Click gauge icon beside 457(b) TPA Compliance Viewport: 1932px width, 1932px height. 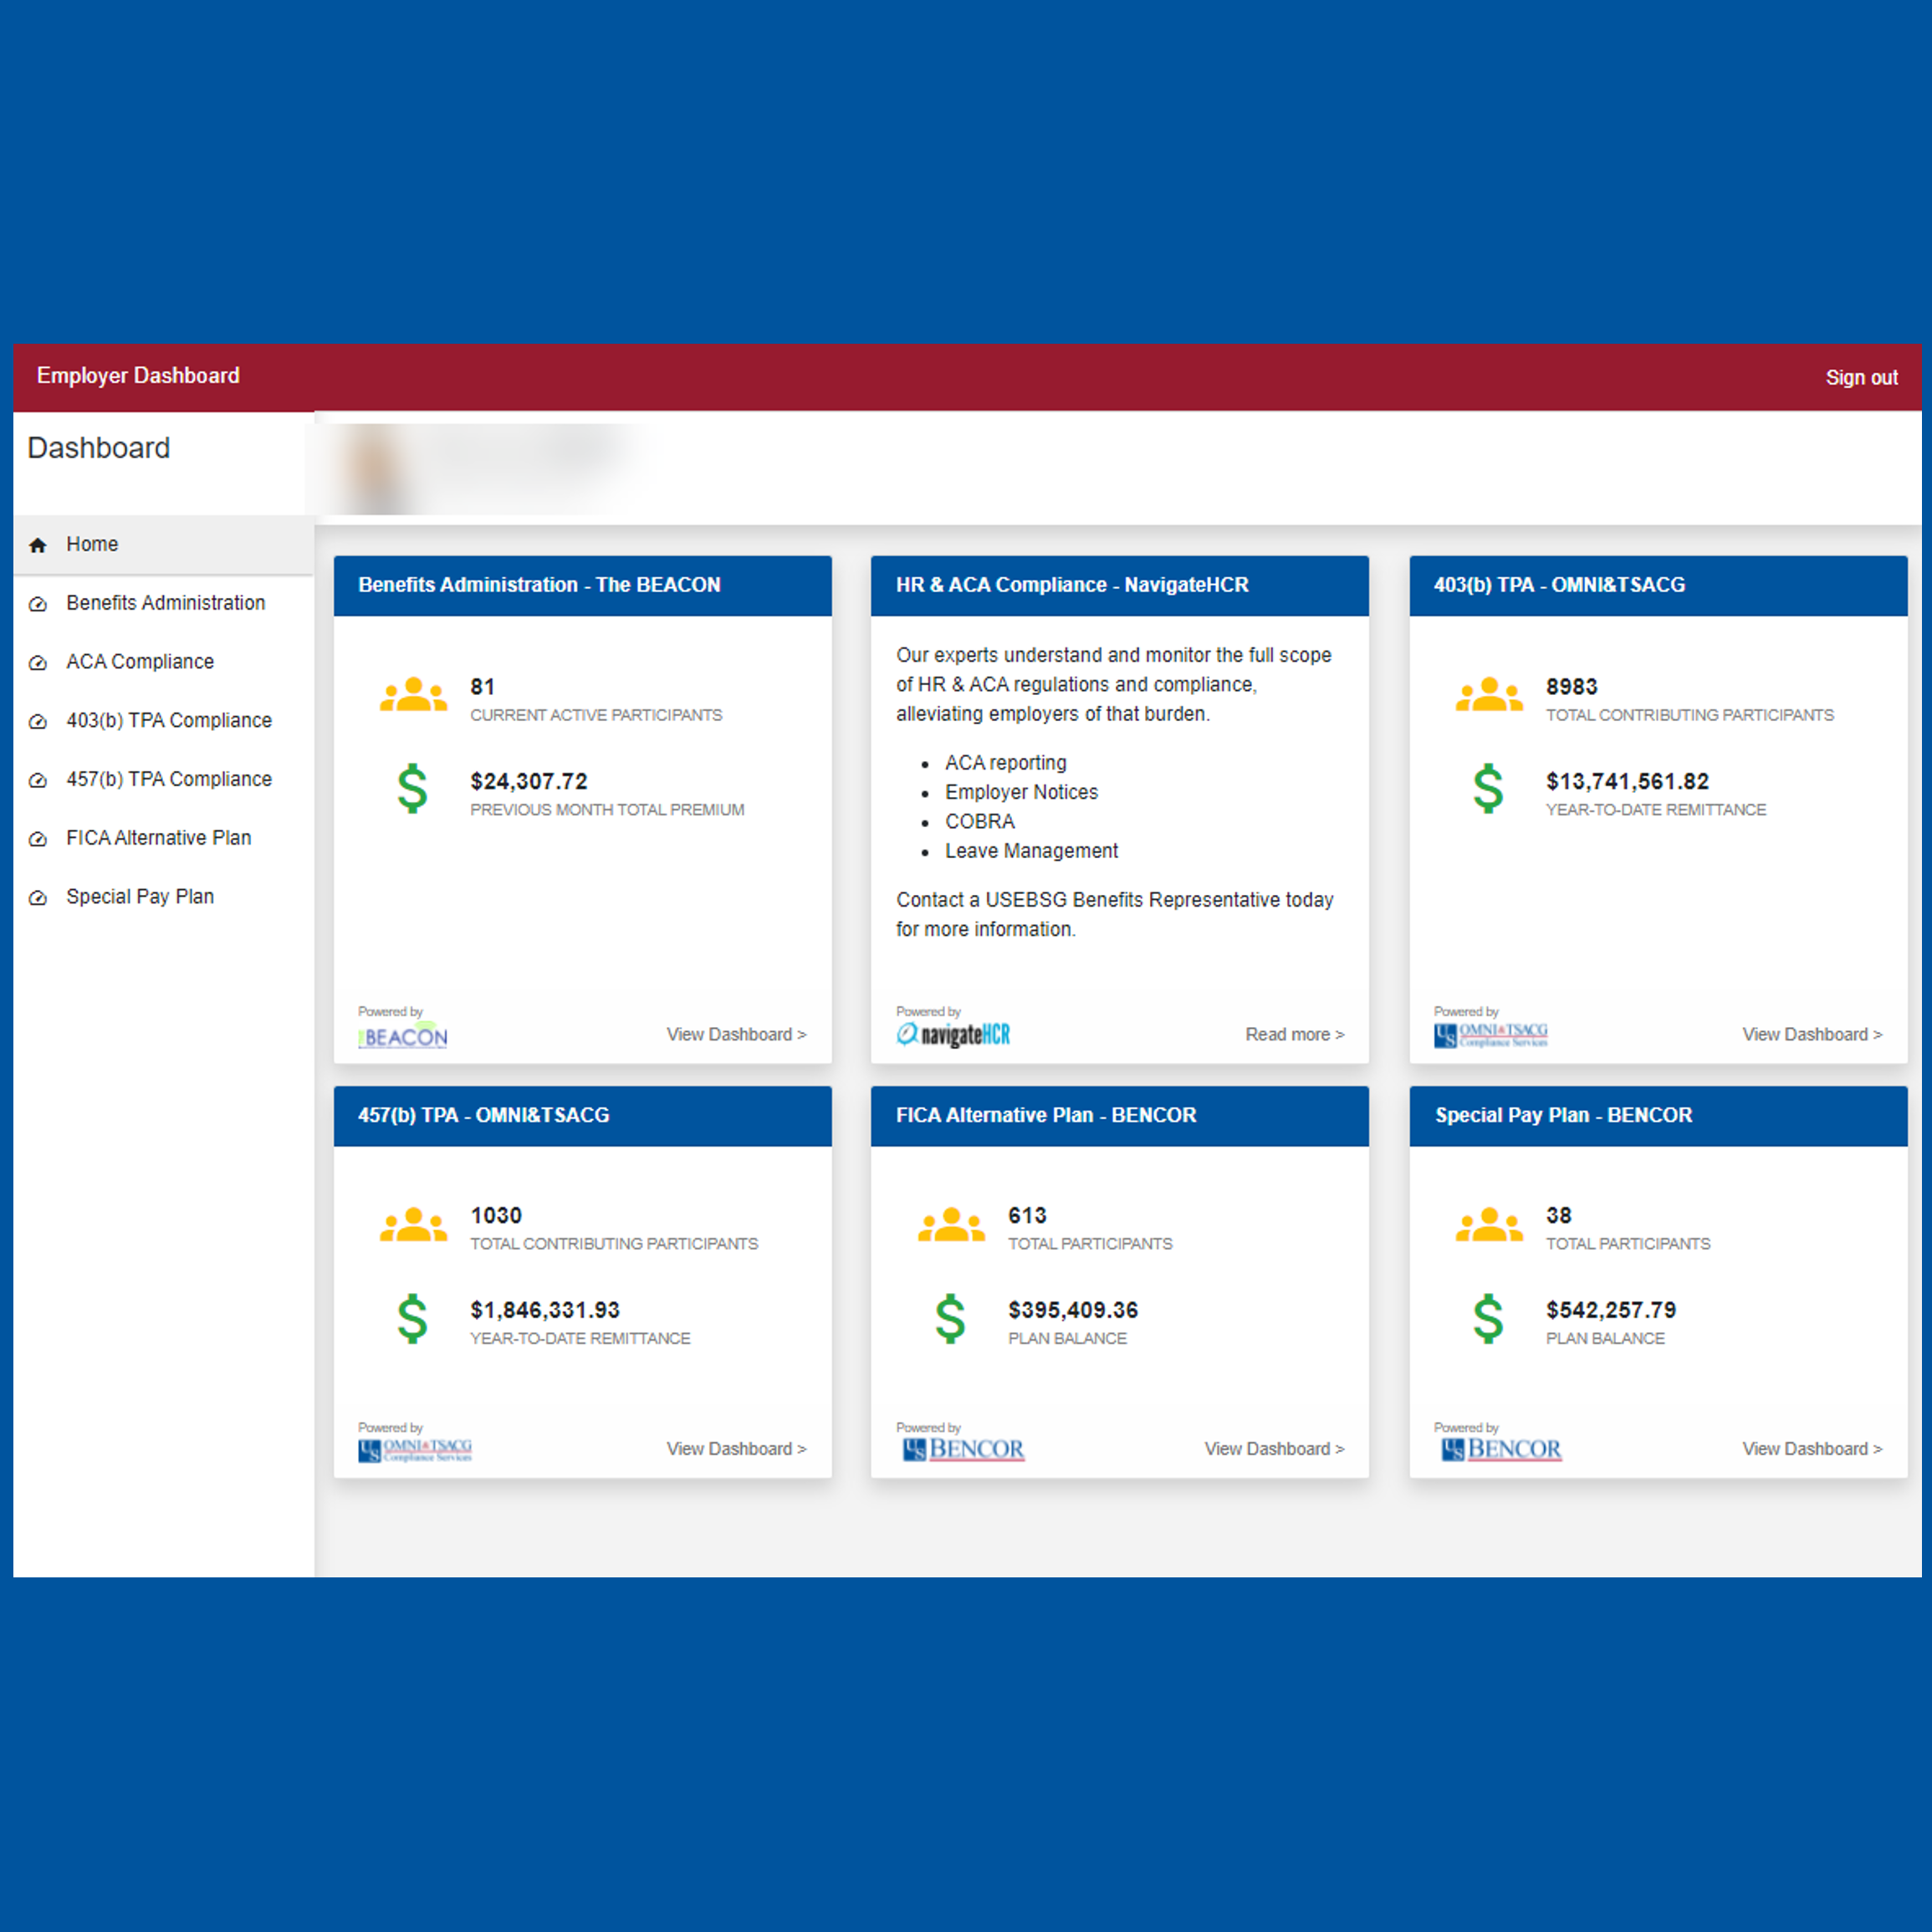click(x=38, y=780)
